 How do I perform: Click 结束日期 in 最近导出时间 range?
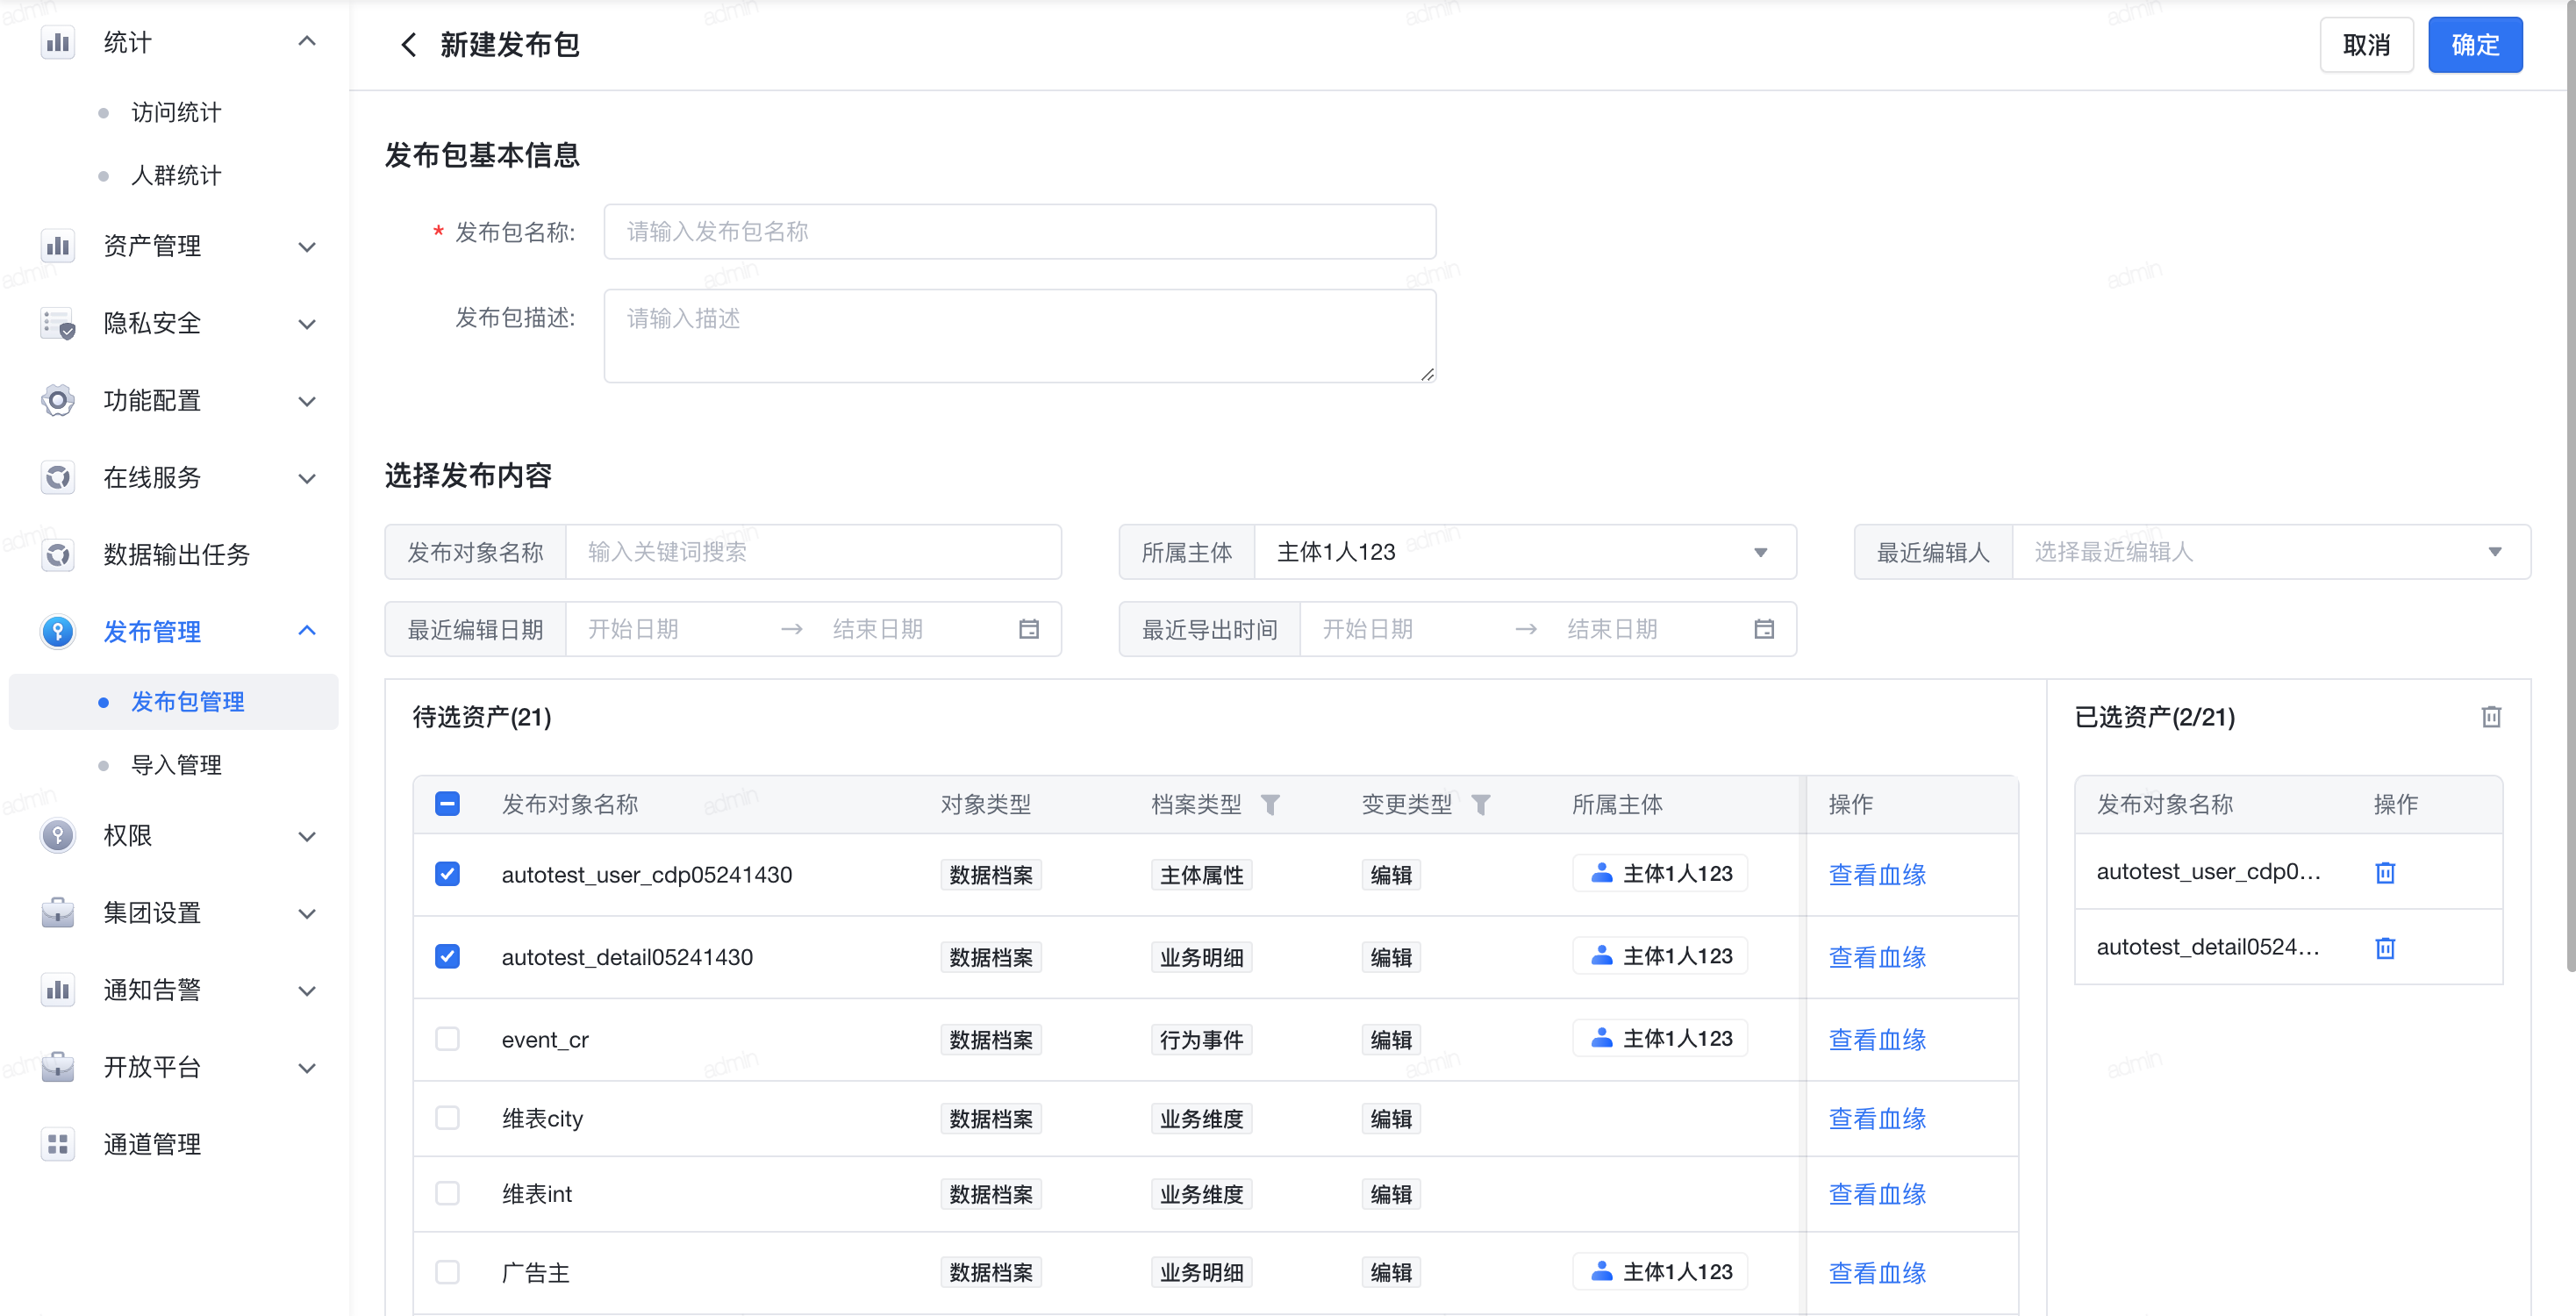1612,629
